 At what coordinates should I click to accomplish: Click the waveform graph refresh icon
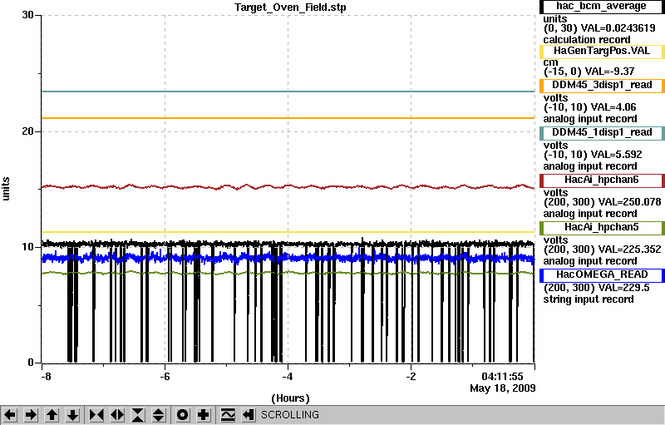228,414
